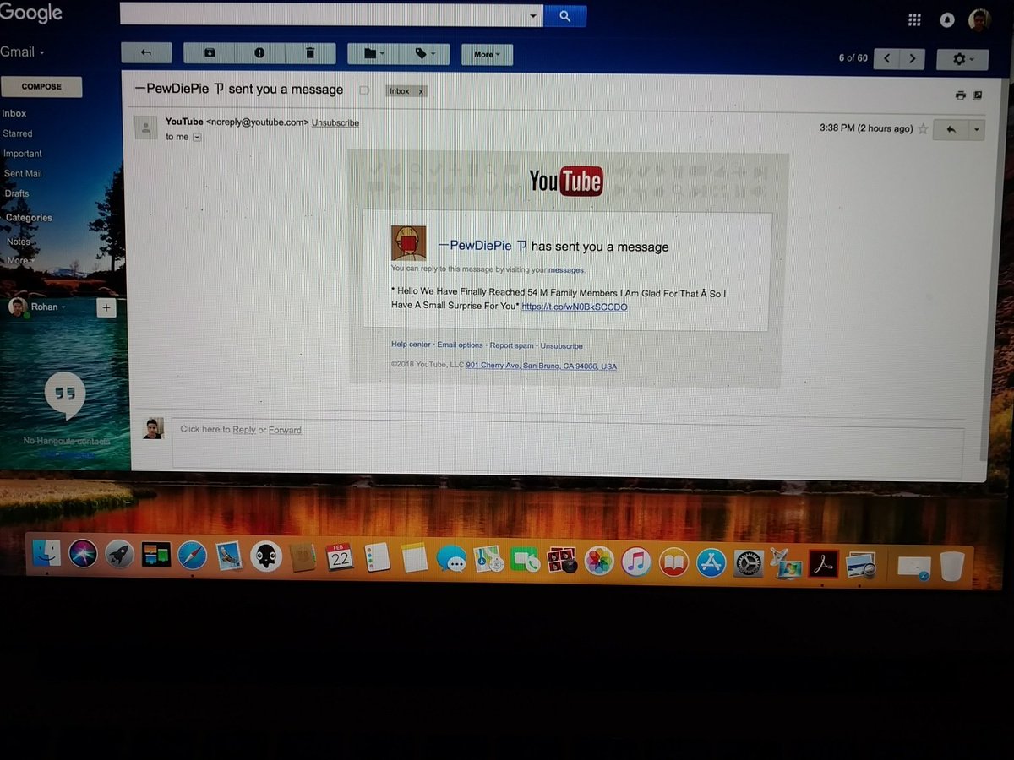The height and width of the screenshot is (760, 1014).
Task: Open the Google apps grid
Action: pyautogui.click(x=914, y=20)
